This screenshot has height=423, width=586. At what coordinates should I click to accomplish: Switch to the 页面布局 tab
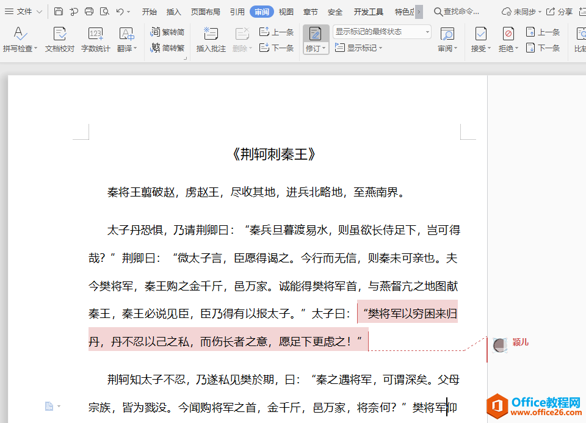click(205, 12)
